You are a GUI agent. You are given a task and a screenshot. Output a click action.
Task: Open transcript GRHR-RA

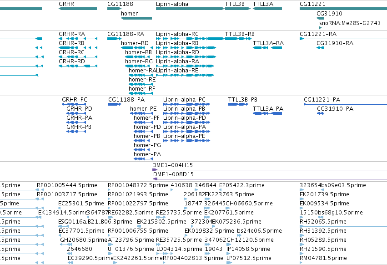point(78,39)
